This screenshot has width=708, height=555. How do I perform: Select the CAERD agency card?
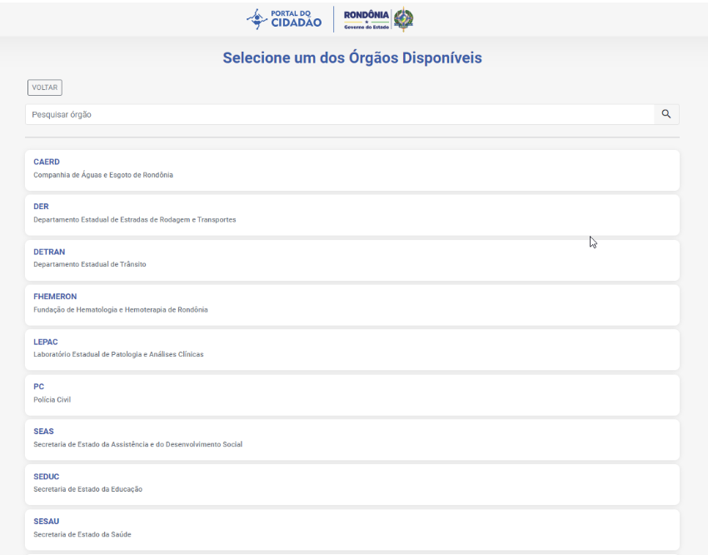coord(352,170)
